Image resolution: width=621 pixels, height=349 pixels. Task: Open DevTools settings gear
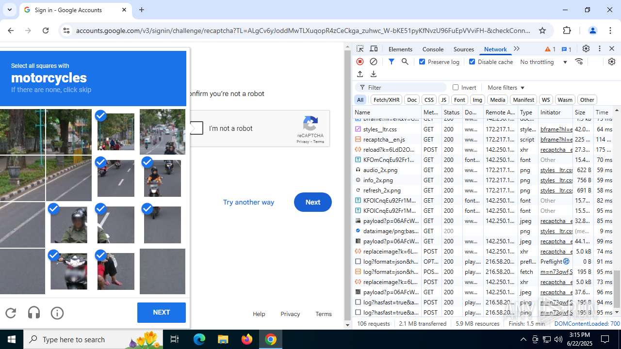pyautogui.click(x=586, y=49)
